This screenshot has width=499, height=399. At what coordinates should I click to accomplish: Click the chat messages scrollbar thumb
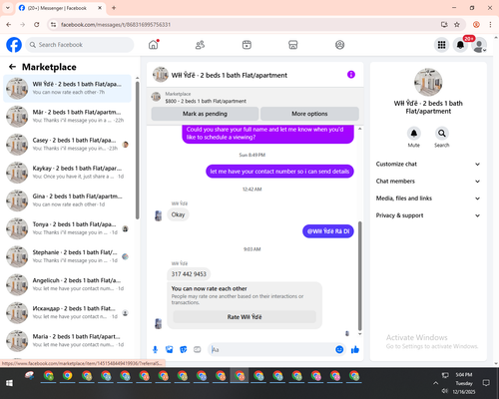pyautogui.click(x=359, y=276)
